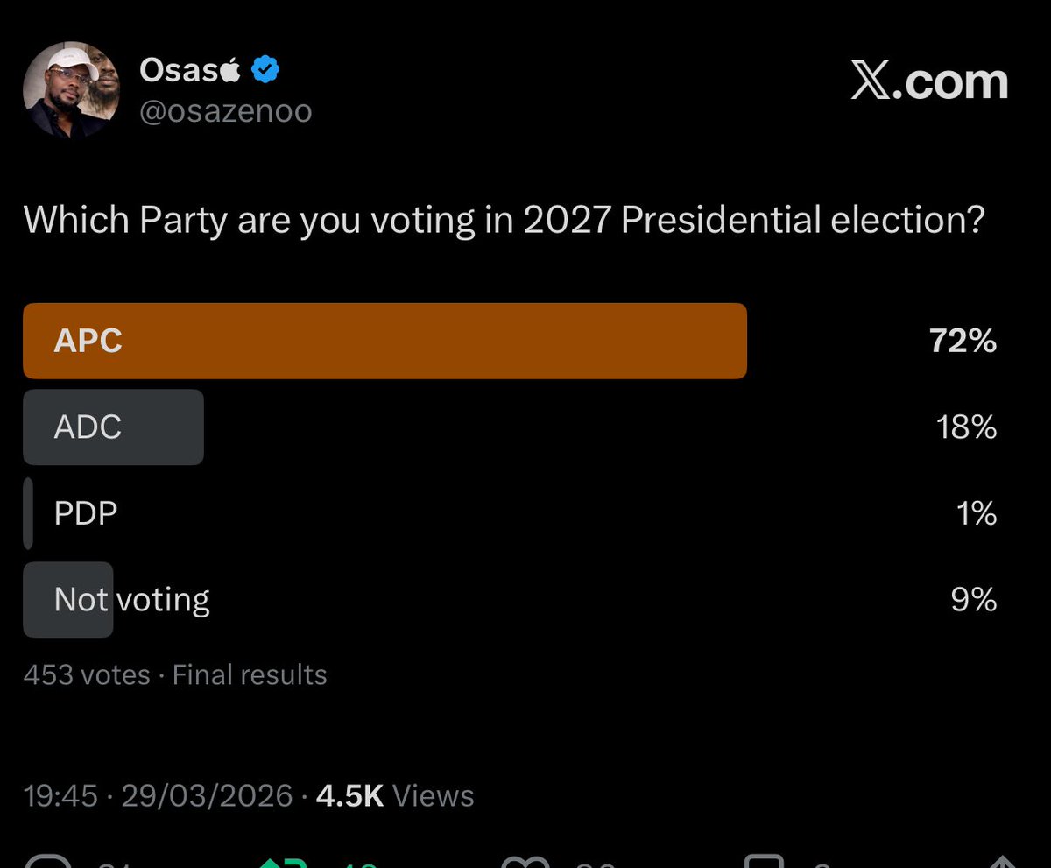Viewport: 1051px width, 868px height.
Task: Select the ADC poll option
Action: coord(510,427)
